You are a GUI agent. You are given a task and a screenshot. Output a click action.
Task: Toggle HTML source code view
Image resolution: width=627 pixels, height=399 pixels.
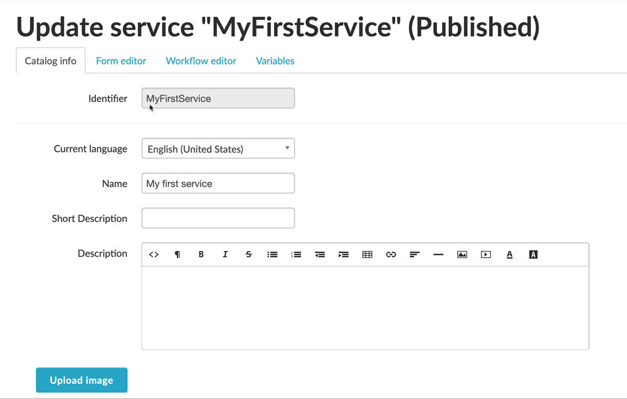(x=154, y=255)
